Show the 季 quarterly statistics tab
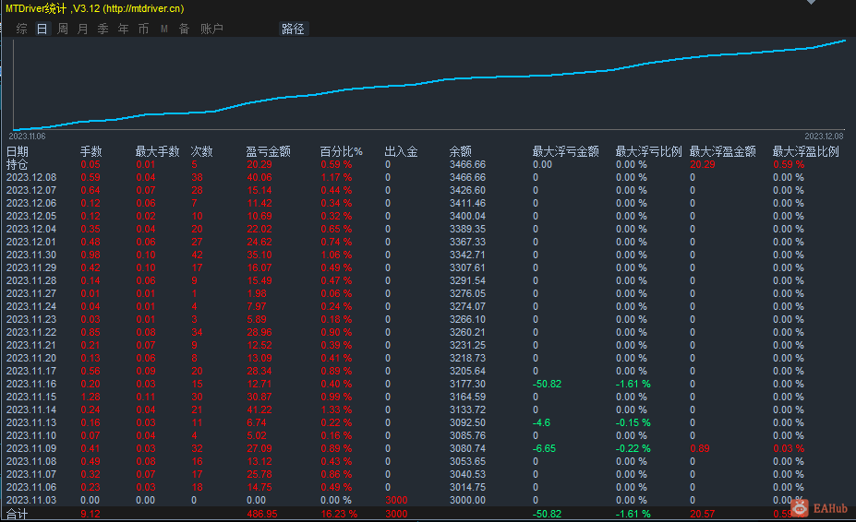This screenshot has height=522, width=856. (x=102, y=29)
